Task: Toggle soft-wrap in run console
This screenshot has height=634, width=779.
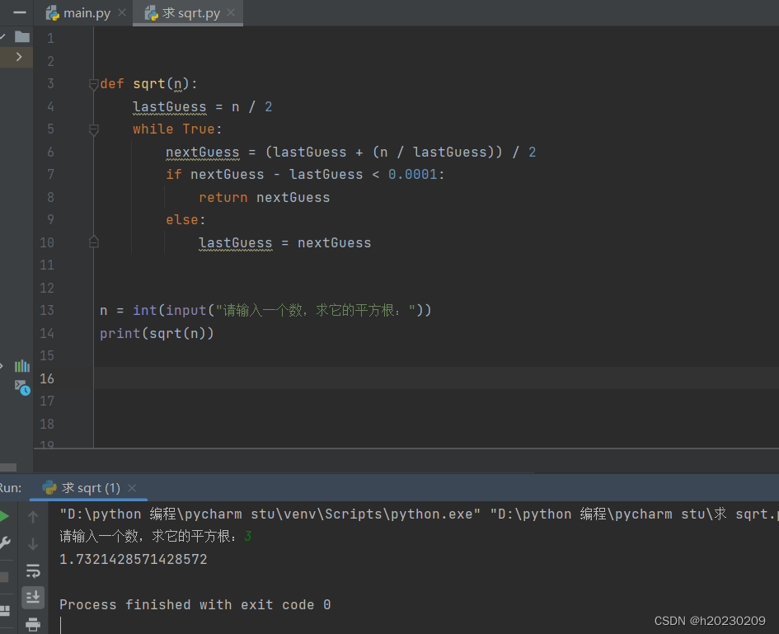Action: 33,571
